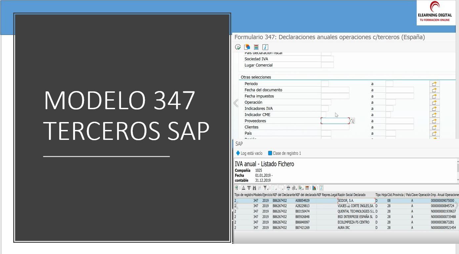Image resolution: width=459 pixels, height=254 pixels.
Task: Sort list in ascending order
Action: [x=243, y=188]
